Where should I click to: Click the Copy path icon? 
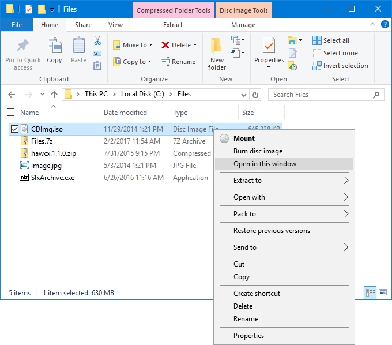(x=97, y=53)
